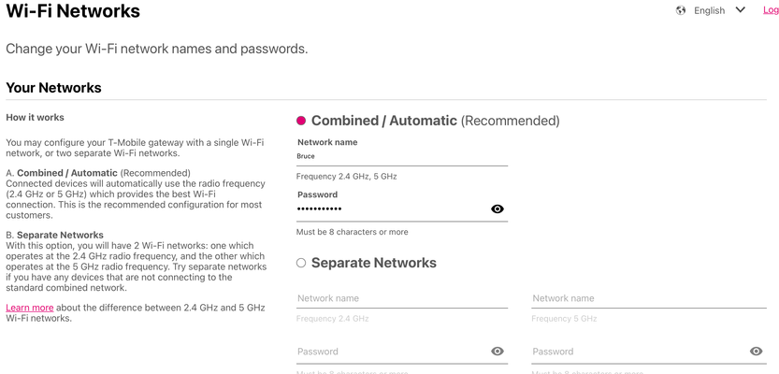Click the Your Networks section heading
Viewport: 779px width, 374px height.
tap(53, 88)
